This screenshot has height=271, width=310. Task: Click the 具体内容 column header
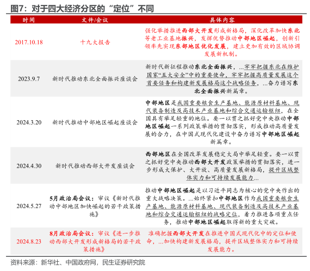(222, 20)
